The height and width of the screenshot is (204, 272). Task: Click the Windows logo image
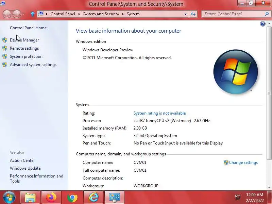pyautogui.click(x=236, y=72)
